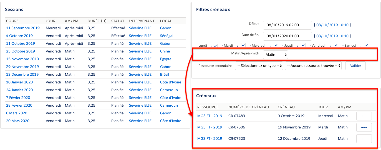Open the Égypte room link
The image size is (381, 150).
point(166,59)
